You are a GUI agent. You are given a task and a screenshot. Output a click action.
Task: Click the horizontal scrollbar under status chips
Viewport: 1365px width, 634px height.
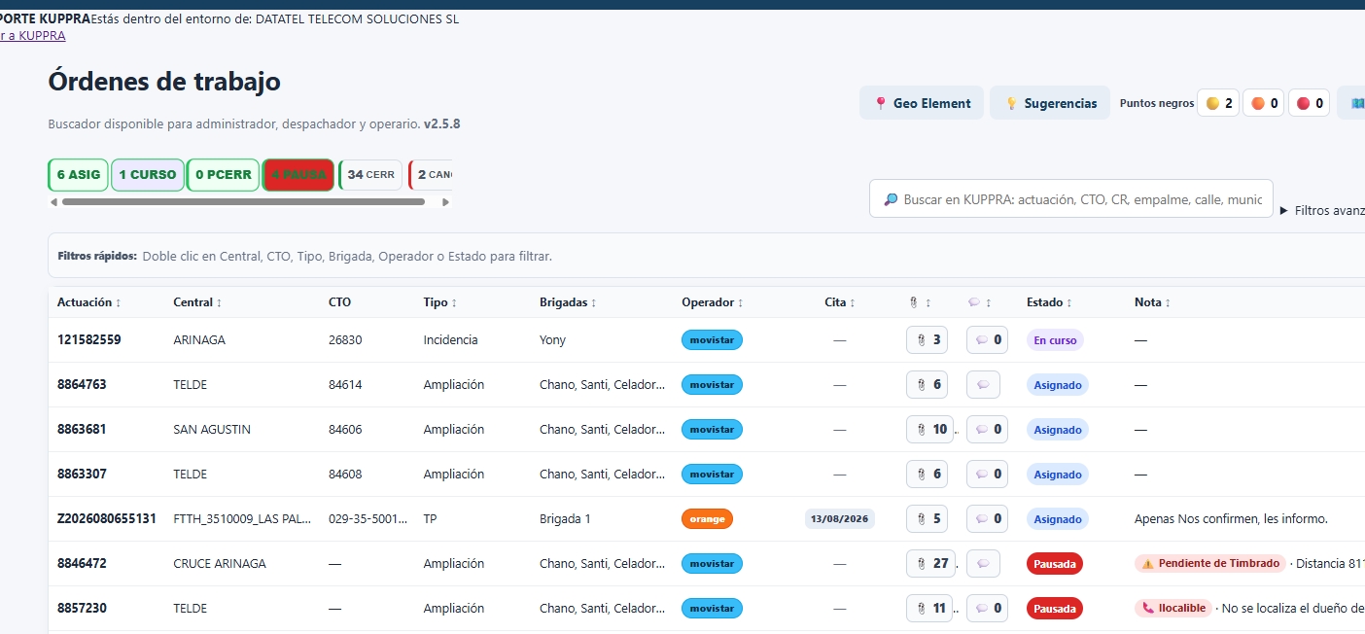pyautogui.click(x=243, y=202)
